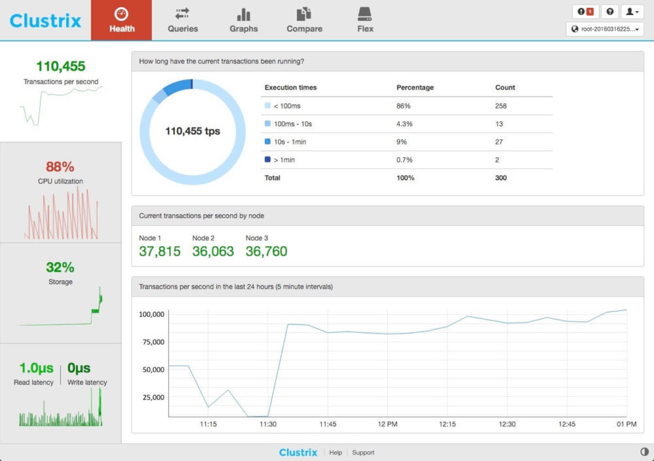Open the Support link at the bottom

pos(363,453)
